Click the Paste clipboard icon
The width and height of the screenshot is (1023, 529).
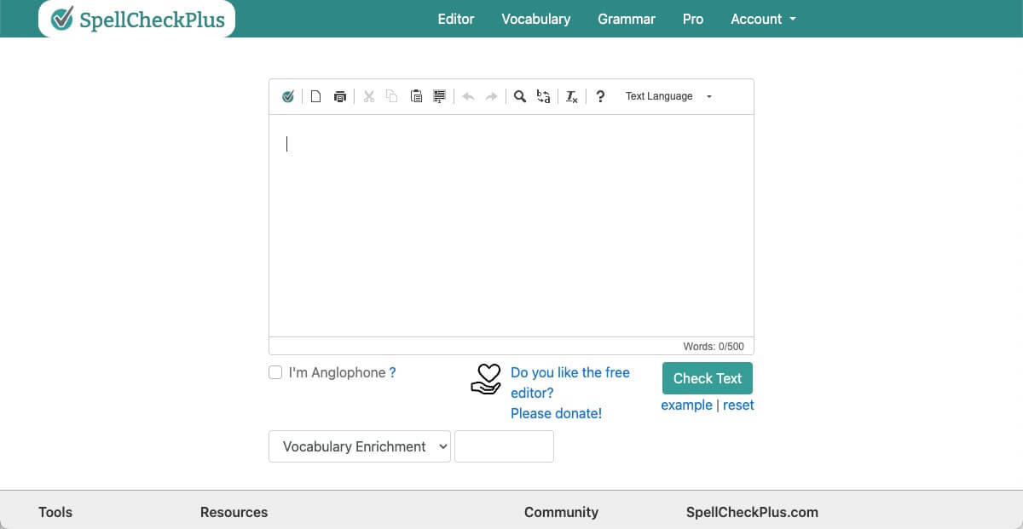coord(416,97)
